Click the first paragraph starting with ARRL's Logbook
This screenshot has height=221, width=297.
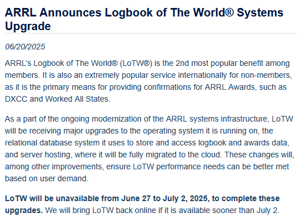click(x=148, y=81)
